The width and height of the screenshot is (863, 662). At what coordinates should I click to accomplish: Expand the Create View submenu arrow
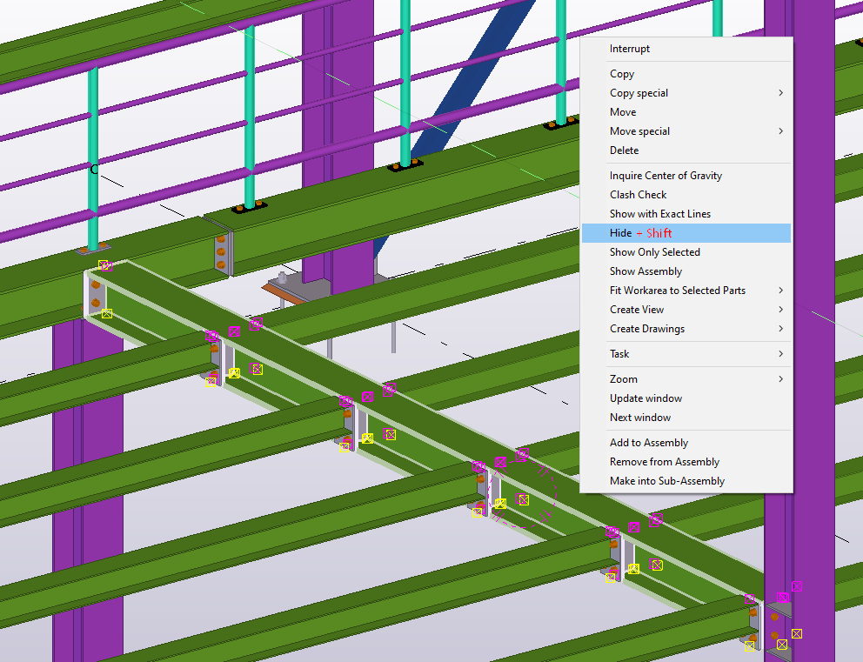(x=780, y=310)
